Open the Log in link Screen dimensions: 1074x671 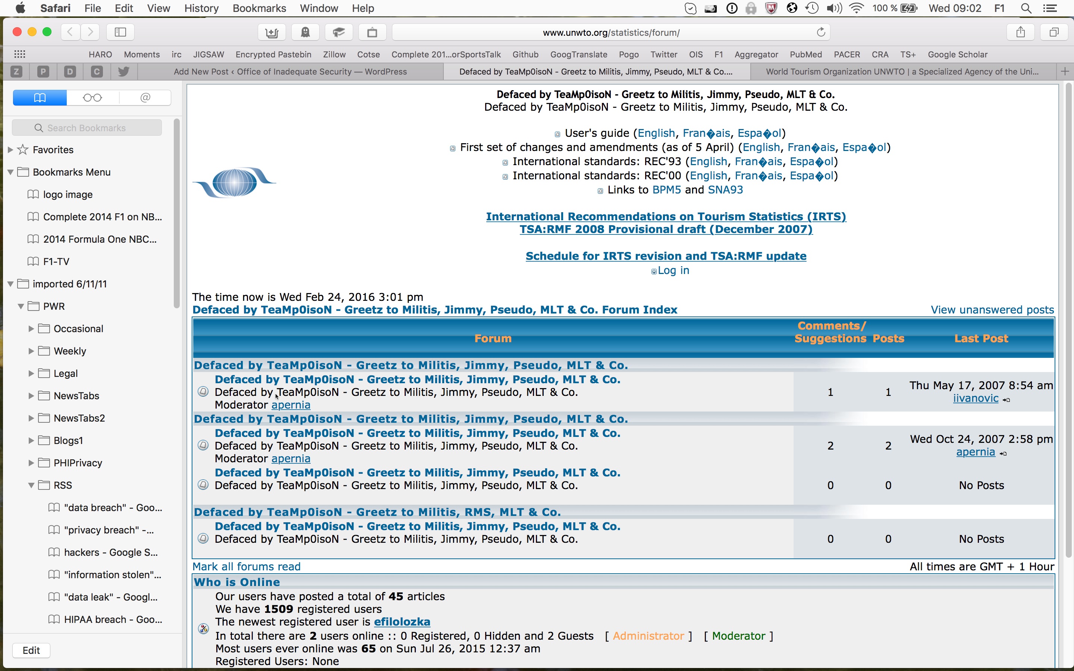(x=673, y=270)
